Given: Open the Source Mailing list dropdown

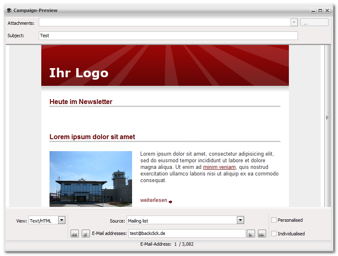Looking at the screenshot, I should [240, 220].
